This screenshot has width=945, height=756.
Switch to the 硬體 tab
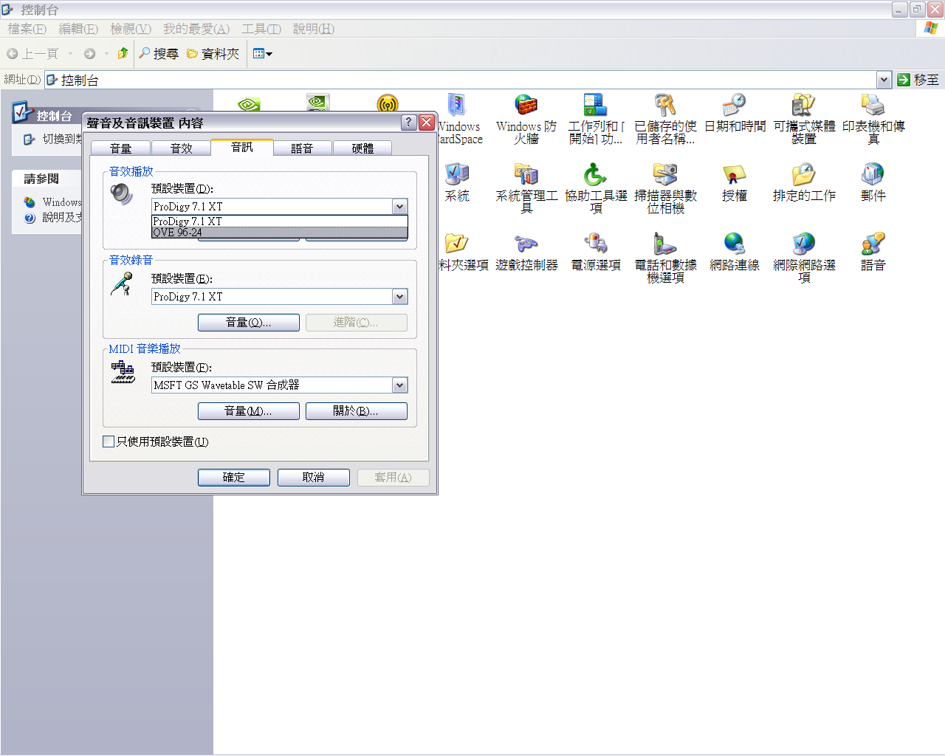362,148
